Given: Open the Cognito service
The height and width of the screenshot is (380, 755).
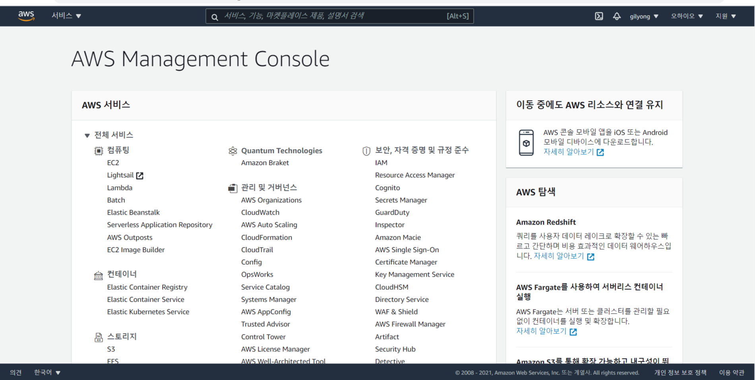Looking at the screenshot, I should [387, 188].
